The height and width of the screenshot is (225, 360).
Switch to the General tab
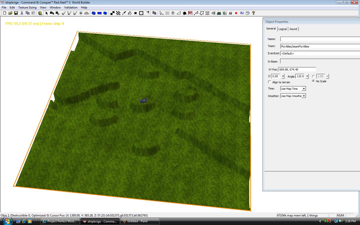(271, 28)
